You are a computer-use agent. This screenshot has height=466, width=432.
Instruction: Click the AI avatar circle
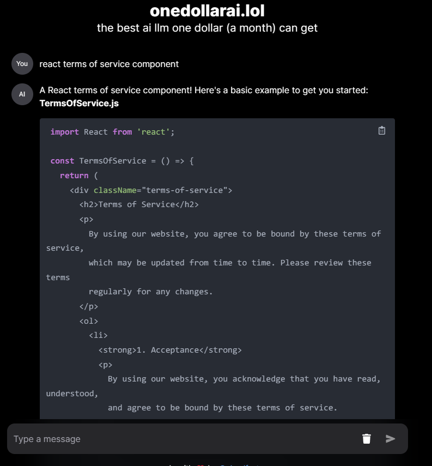[x=22, y=94]
